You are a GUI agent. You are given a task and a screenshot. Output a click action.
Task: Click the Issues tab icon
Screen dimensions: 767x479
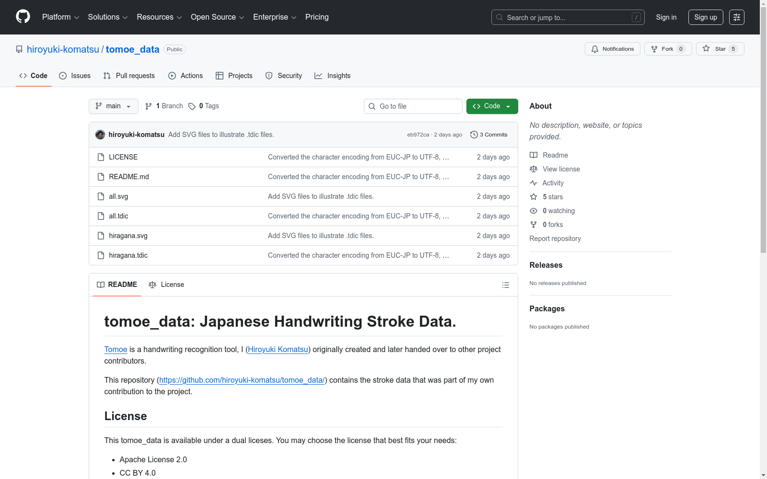point(63,76)
